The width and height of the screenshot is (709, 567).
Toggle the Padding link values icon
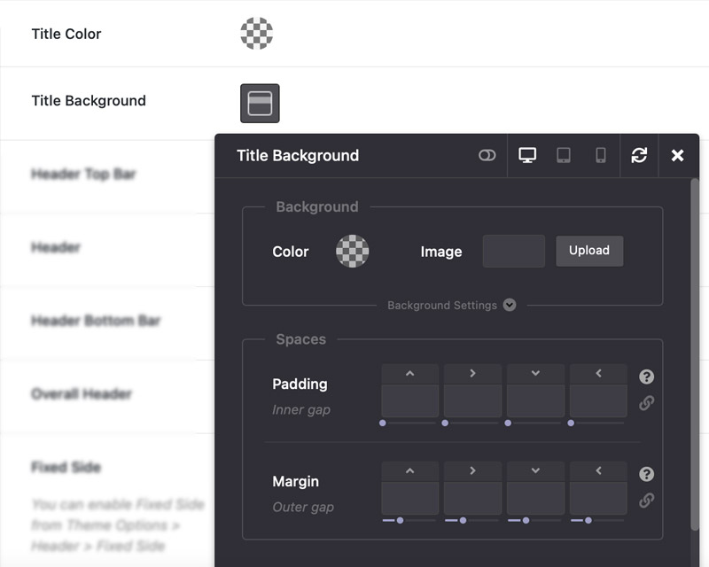[647, 403]
